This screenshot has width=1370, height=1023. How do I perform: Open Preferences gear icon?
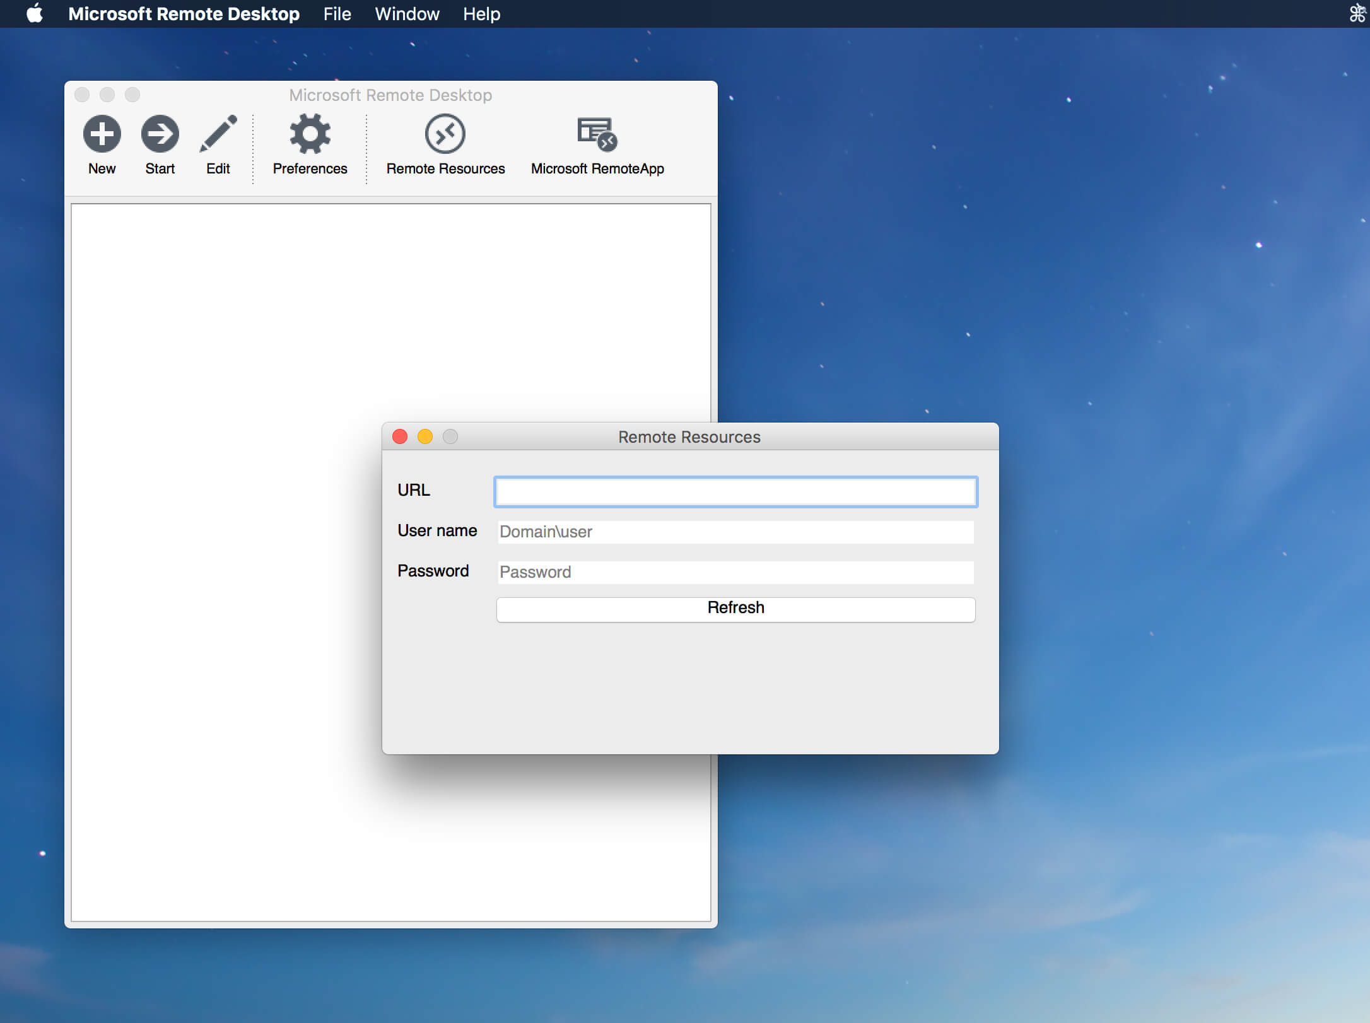pos(310,134)
